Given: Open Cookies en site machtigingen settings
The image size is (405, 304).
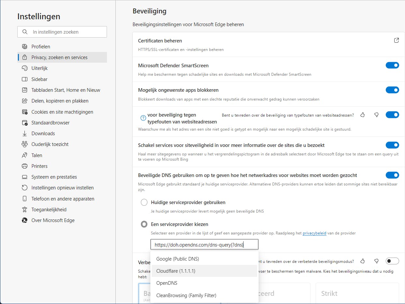Looking at the screenshot, I should pos(62,112).
